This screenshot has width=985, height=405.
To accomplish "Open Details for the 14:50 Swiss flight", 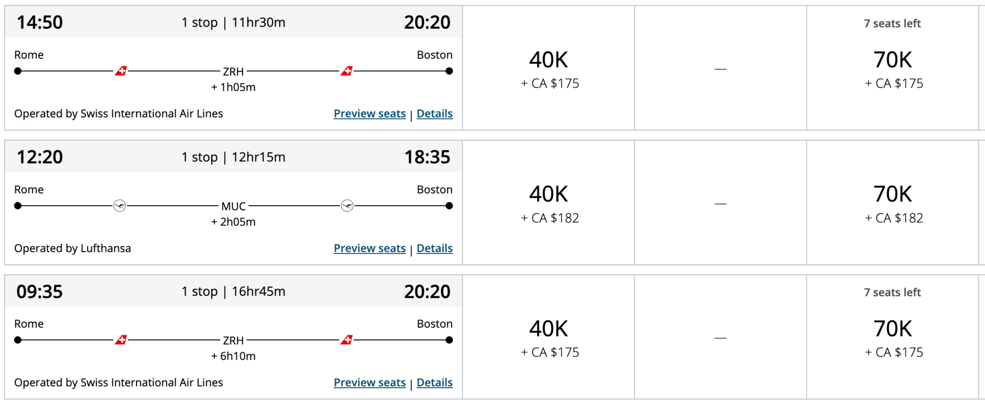I will pos(435,113).
